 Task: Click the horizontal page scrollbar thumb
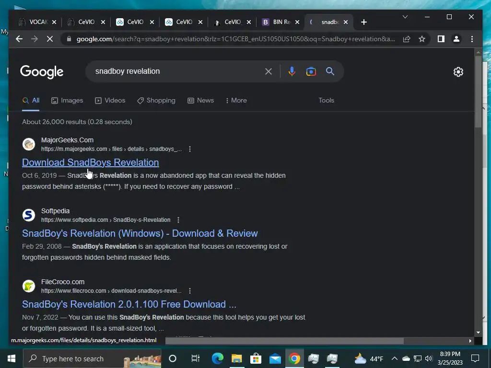click(x=284, y=341)
